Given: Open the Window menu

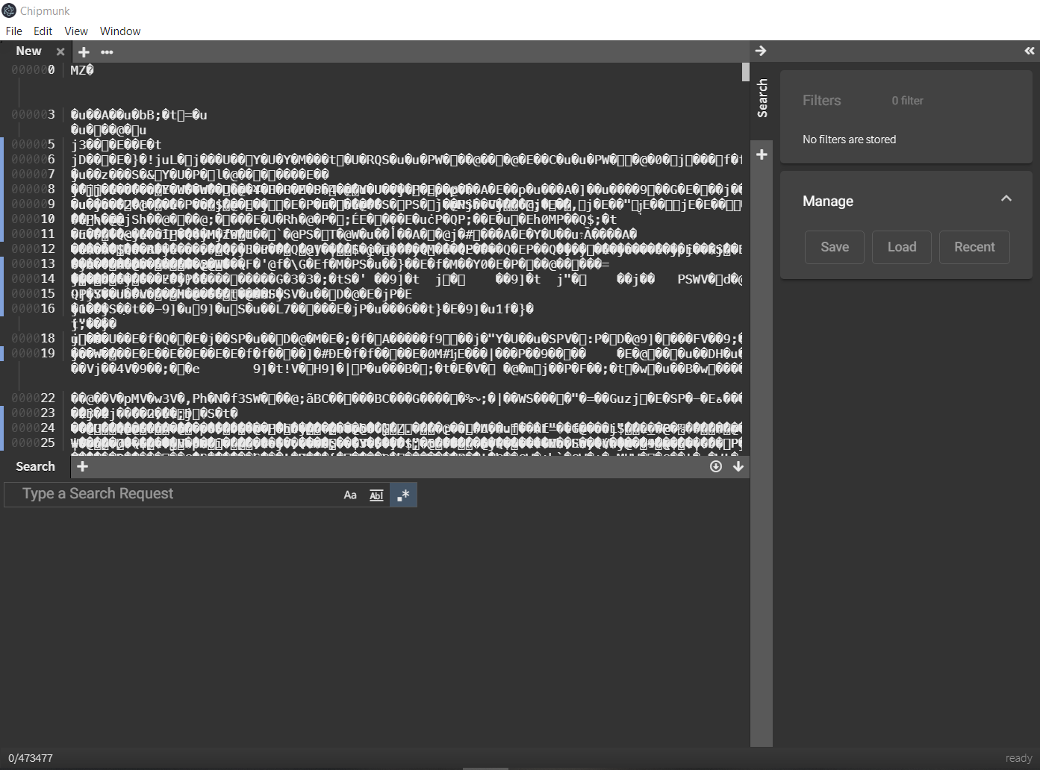Looking at the screenshot, I should [120, 31].
